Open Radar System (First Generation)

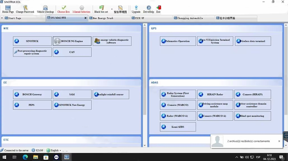click(178, 95)
